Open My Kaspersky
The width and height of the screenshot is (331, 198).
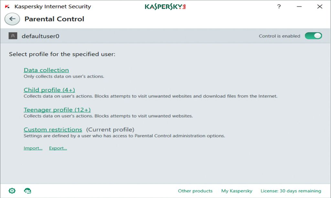pos(237,191)
